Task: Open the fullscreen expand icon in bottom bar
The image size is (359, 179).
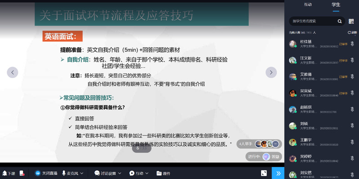Action: 264,173
